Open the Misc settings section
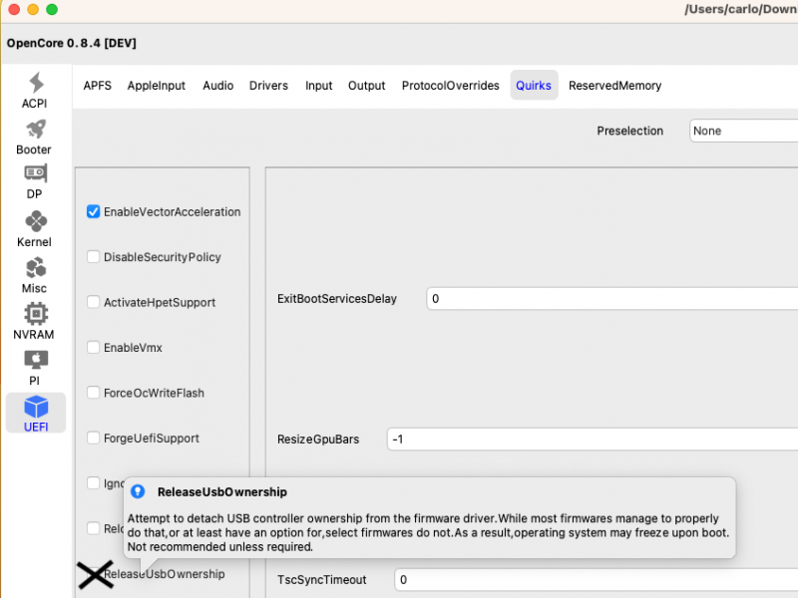The height and width of the screenshot is (598, 798). pyautogui.click(x=34, y=276)
